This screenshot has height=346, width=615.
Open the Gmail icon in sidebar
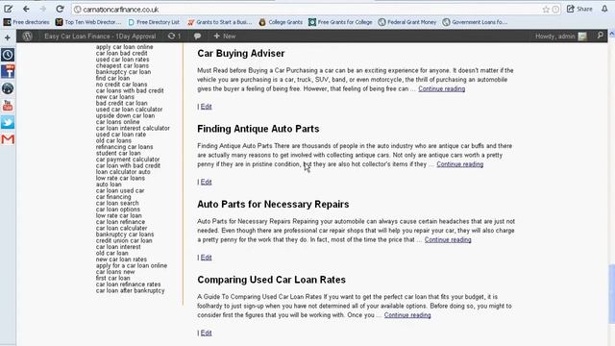pos(8,139)
